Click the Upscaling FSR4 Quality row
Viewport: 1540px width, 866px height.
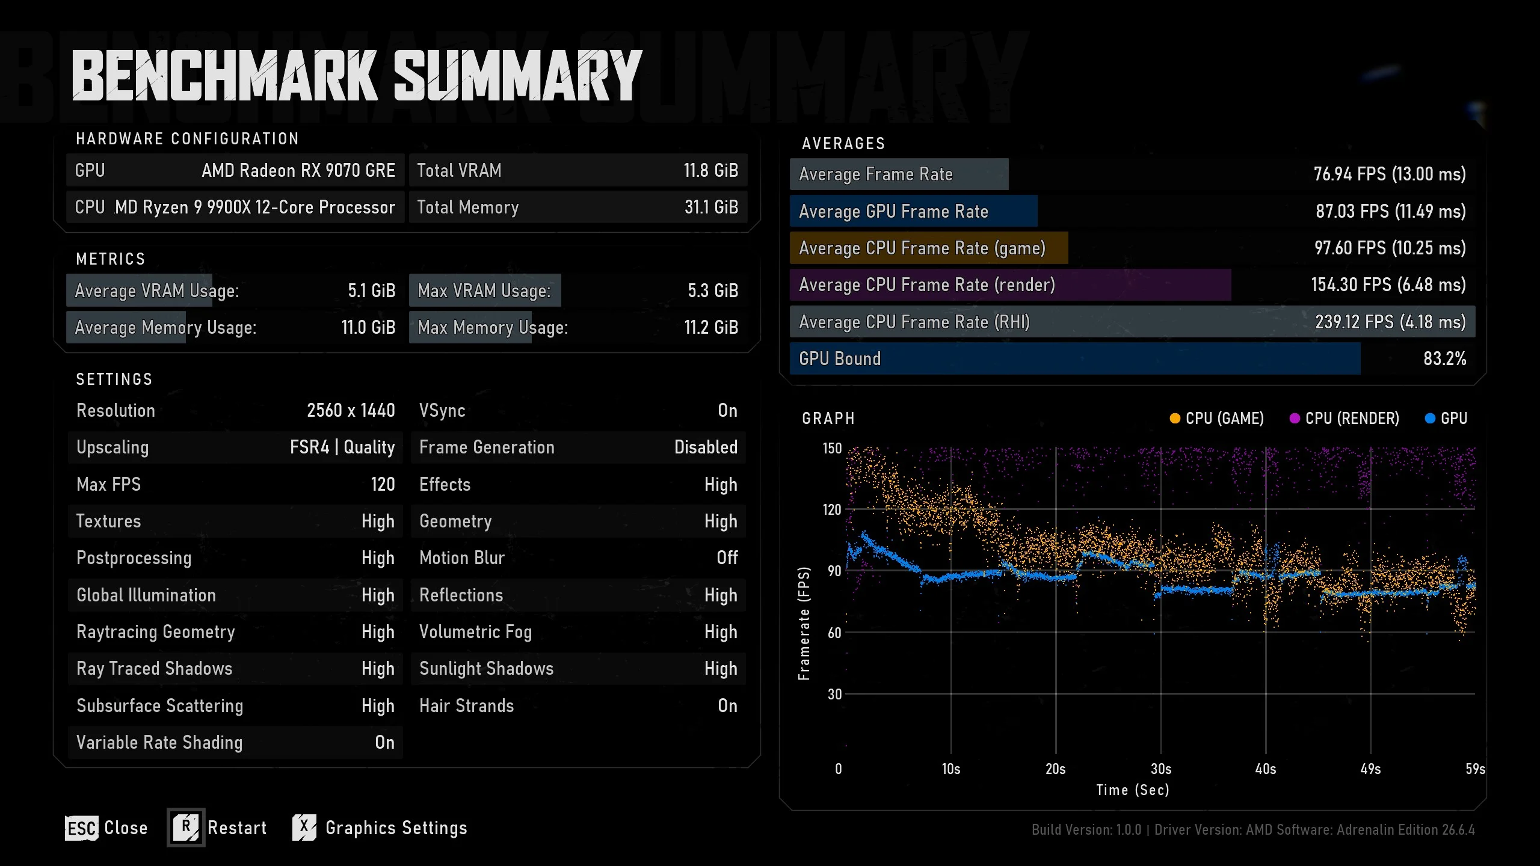coord(235,447)
